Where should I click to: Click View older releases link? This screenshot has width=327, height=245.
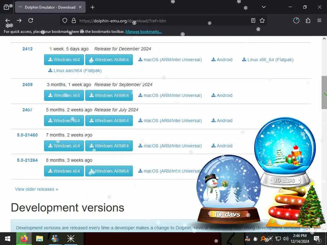[x=36, y=189]
